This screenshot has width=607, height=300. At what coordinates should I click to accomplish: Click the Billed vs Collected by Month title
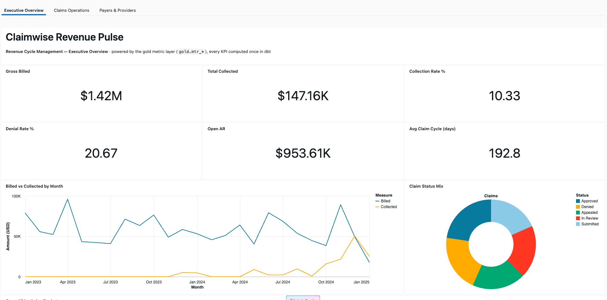tap(35, 186)
